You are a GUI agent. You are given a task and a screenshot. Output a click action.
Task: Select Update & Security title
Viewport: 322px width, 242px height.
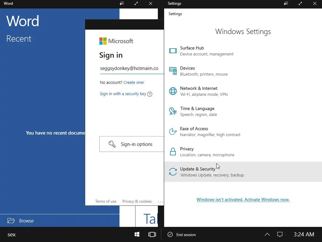click(x=197, y=169)
